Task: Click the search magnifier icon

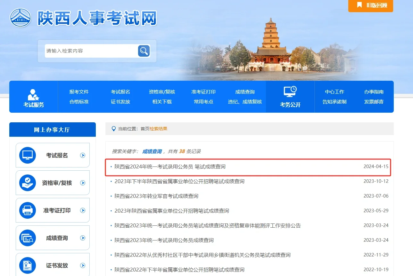Action: (143, 51)
